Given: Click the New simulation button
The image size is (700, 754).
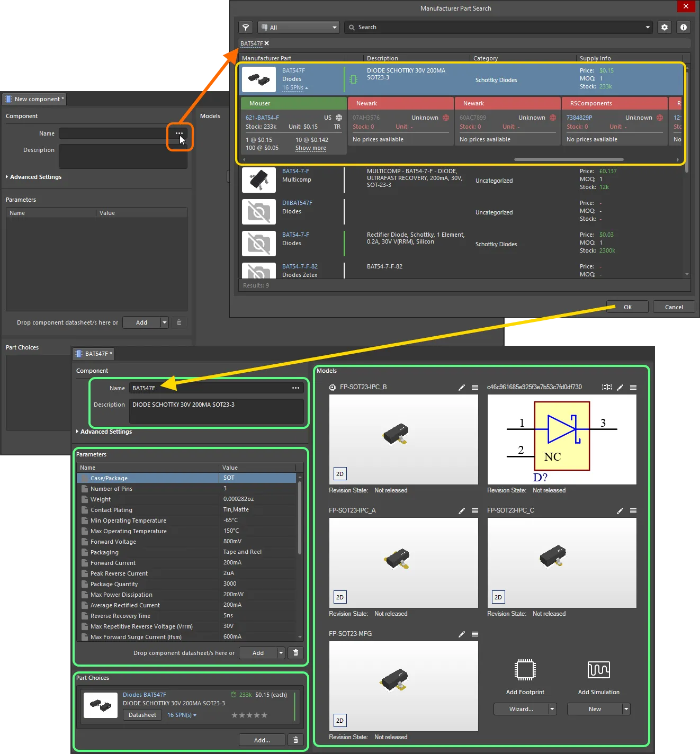Looking at the screenshot, I should 595,709.
